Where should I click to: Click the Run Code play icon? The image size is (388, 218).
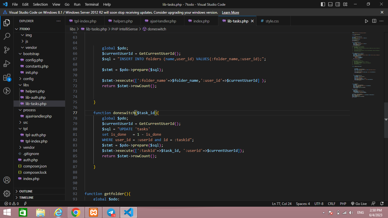[366, 21]
